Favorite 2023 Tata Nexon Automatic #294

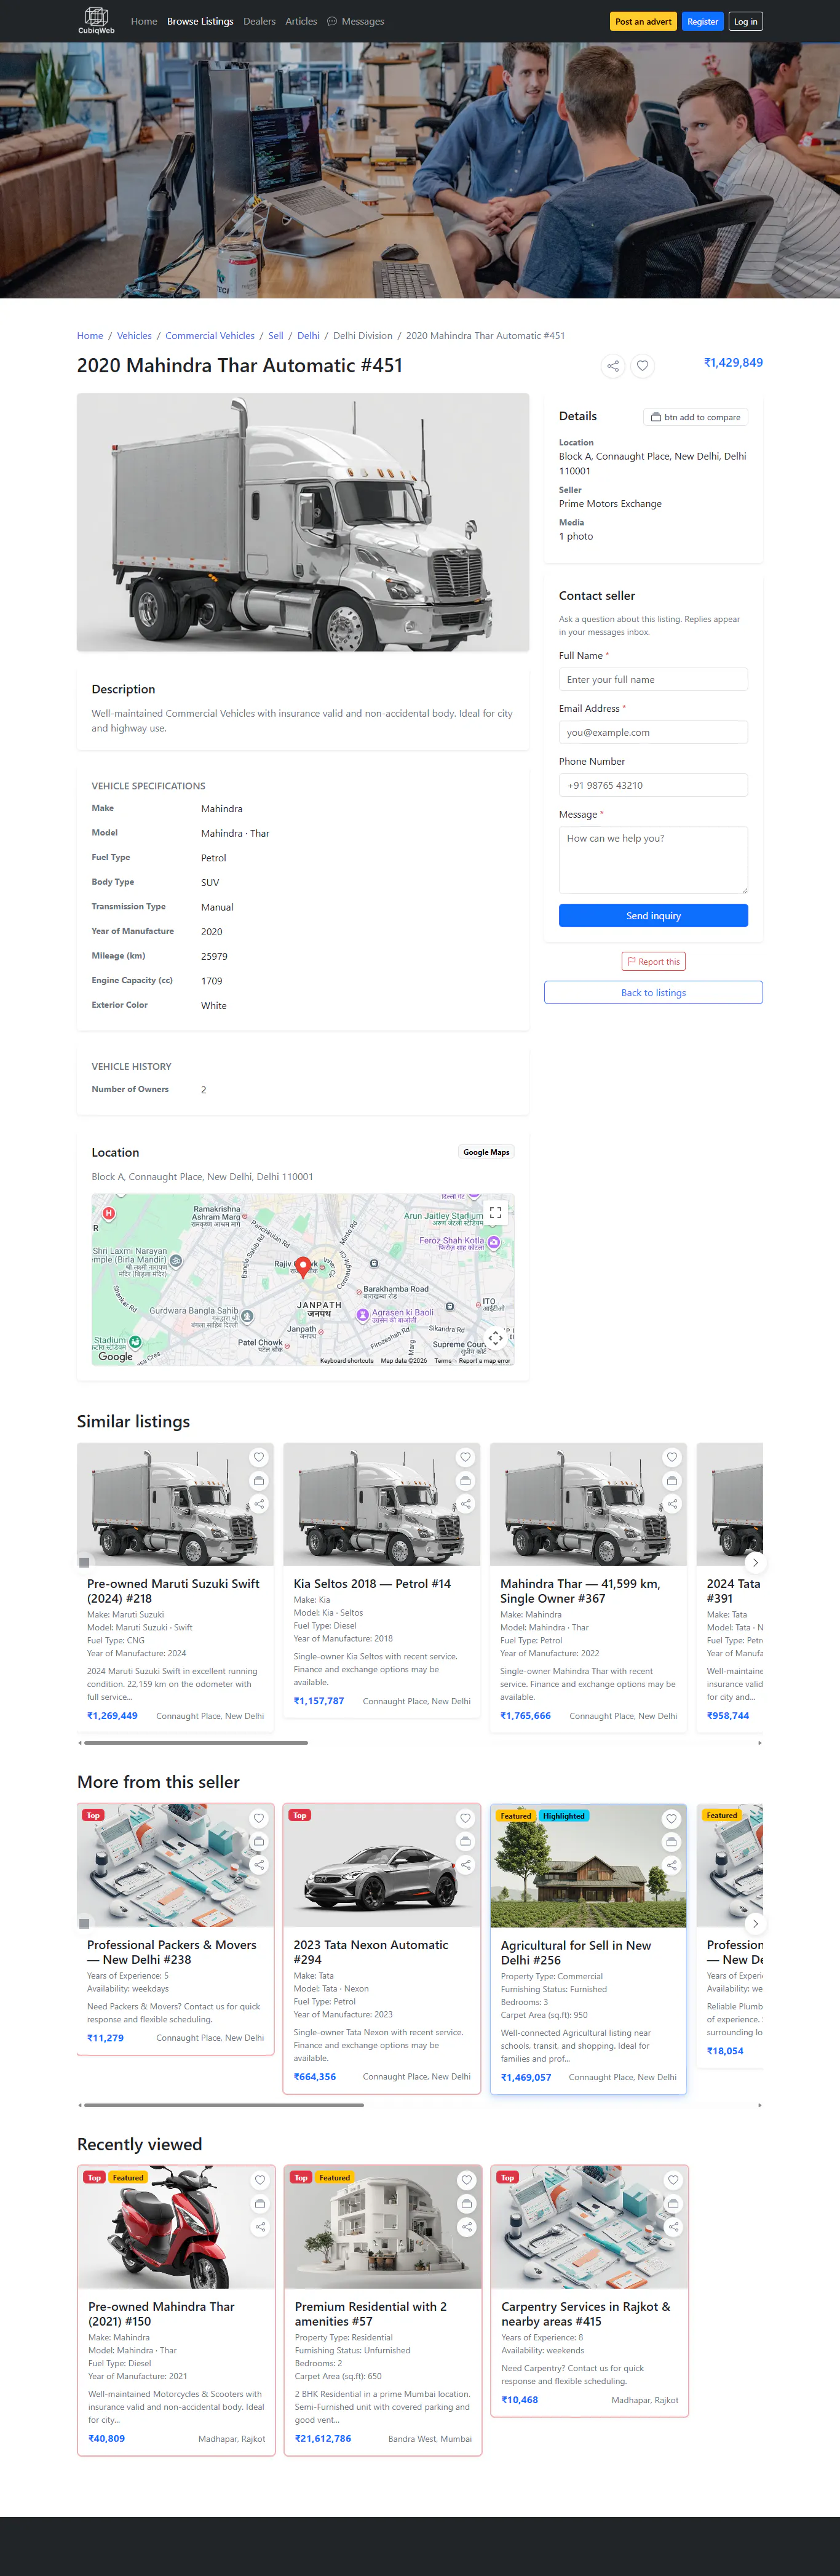[x=465, y=1819]
